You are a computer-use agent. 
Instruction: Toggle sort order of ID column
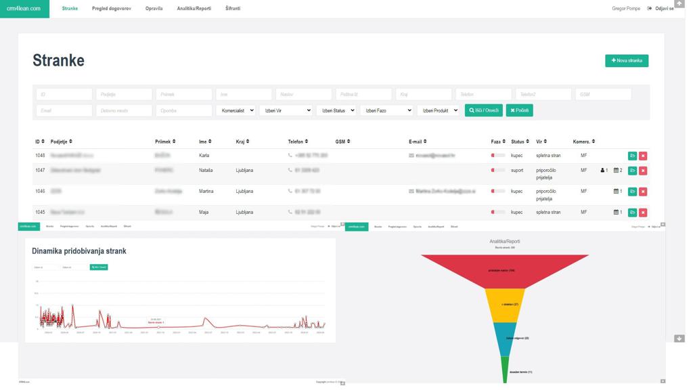40,142
